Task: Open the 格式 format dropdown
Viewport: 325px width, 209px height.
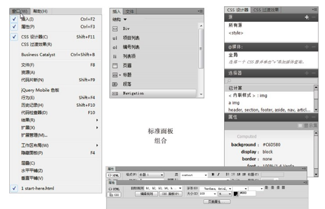Action: 151,175
